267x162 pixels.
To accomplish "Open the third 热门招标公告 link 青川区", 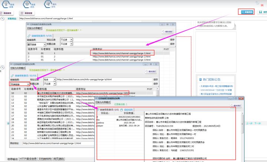I will coord(215,94).
